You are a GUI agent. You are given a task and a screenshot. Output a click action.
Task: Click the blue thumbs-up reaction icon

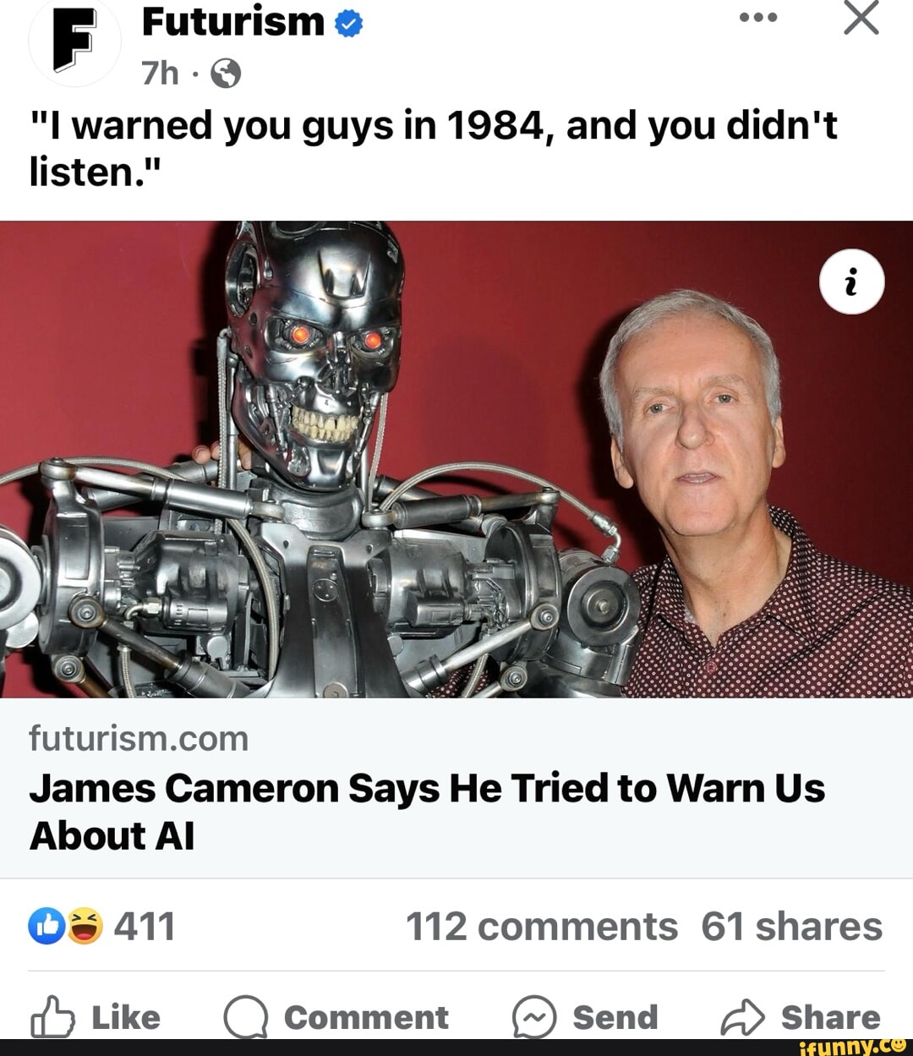click(x=46, y=926)
